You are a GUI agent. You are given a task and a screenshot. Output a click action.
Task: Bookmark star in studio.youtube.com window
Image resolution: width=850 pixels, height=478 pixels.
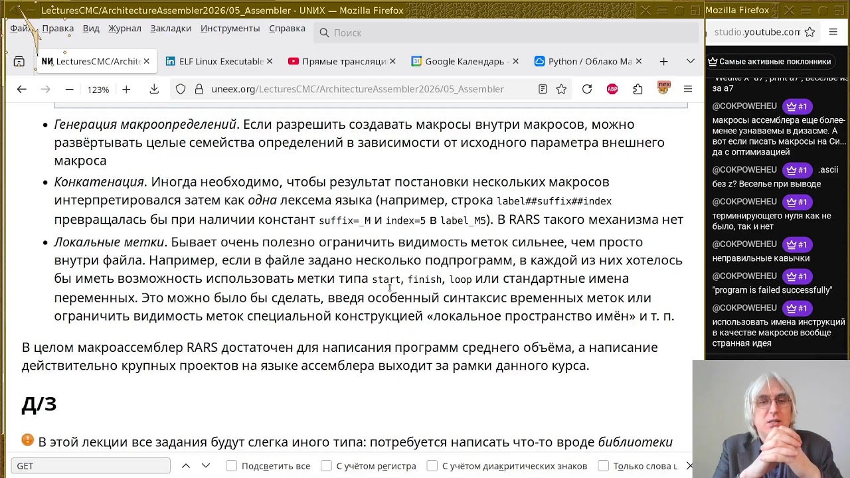pos(809,32)
